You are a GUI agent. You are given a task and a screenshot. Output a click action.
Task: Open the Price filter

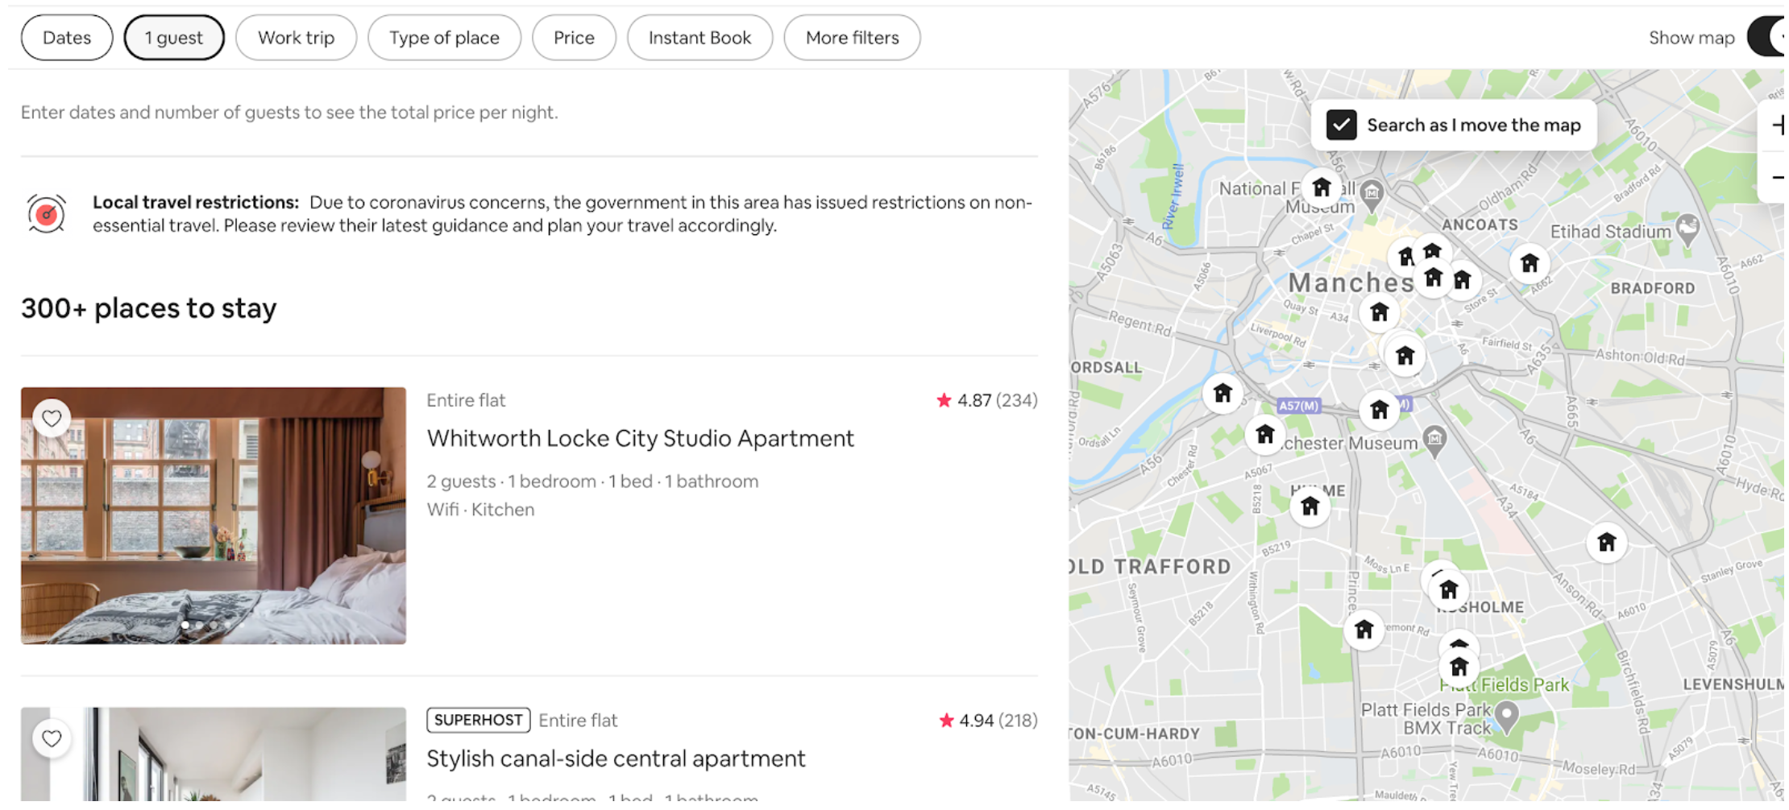point(574,38)
